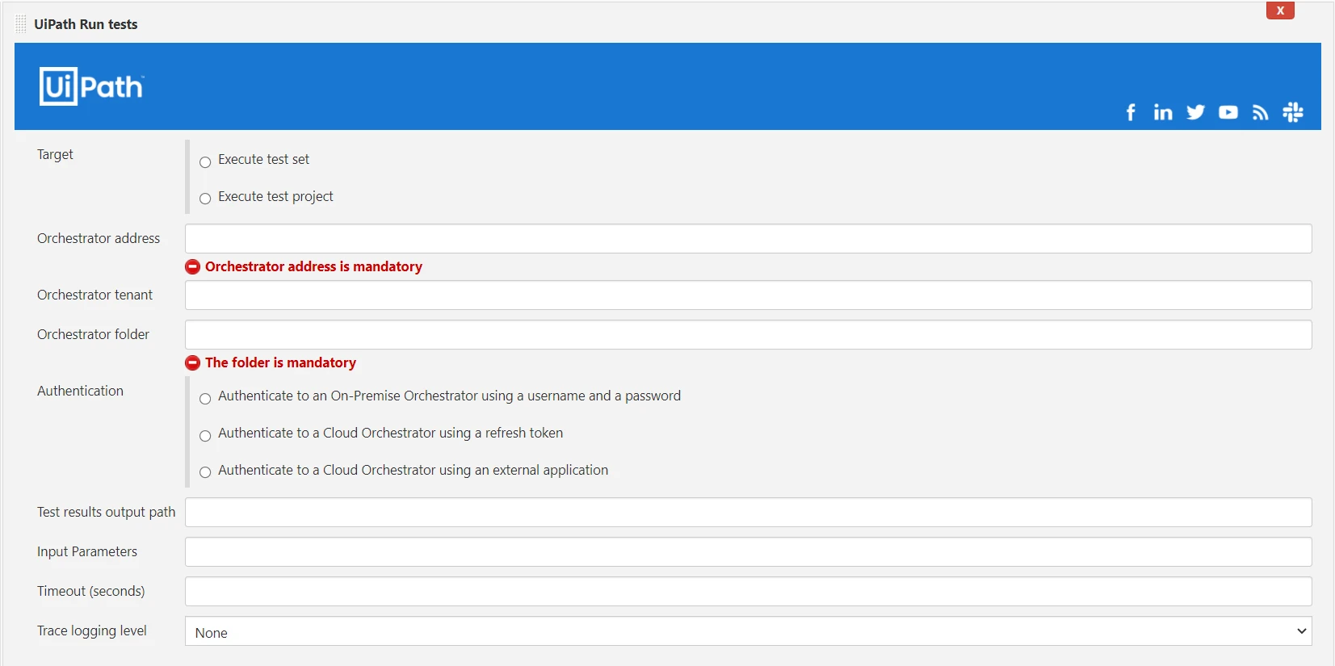Click the 'Orchestrator address is mandatory' error text
Screen dimensions: 1335x666
click(313, 266)
